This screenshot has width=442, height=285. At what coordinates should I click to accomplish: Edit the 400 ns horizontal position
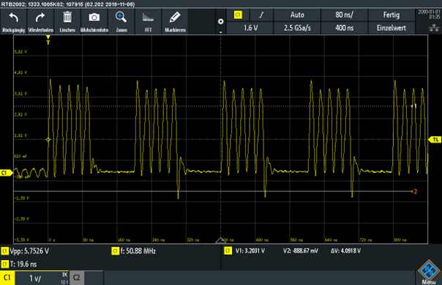(344, 28)
